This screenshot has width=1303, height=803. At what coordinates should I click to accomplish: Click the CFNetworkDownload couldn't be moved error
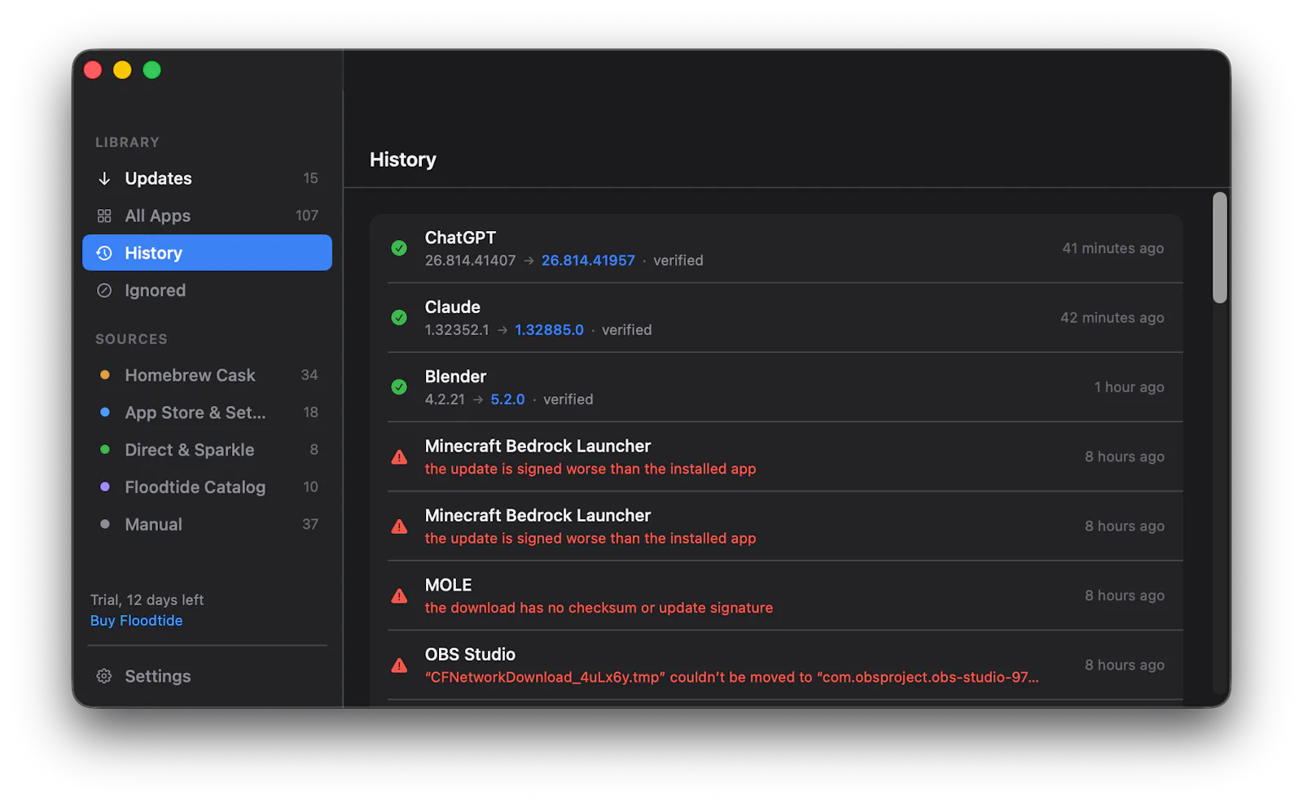[732, 677]
